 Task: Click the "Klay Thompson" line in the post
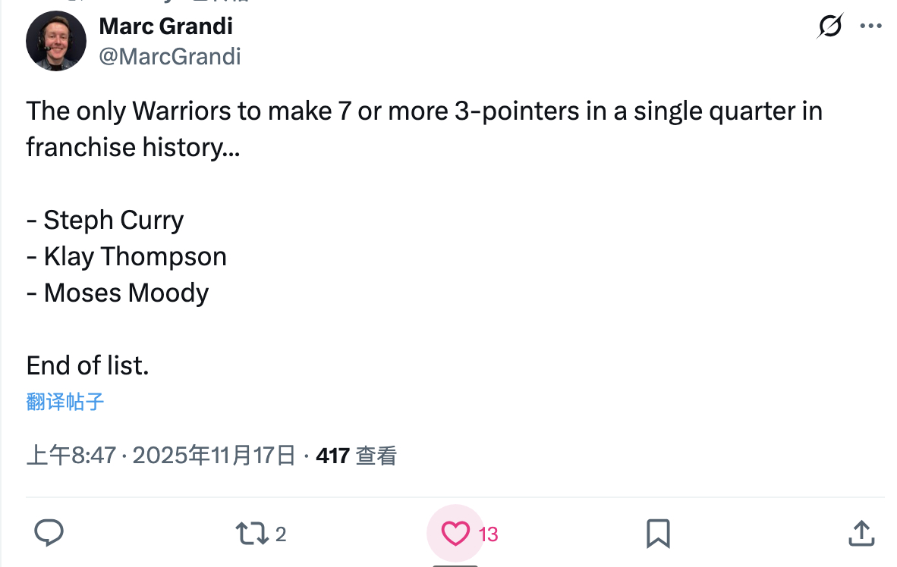point(134,257)
